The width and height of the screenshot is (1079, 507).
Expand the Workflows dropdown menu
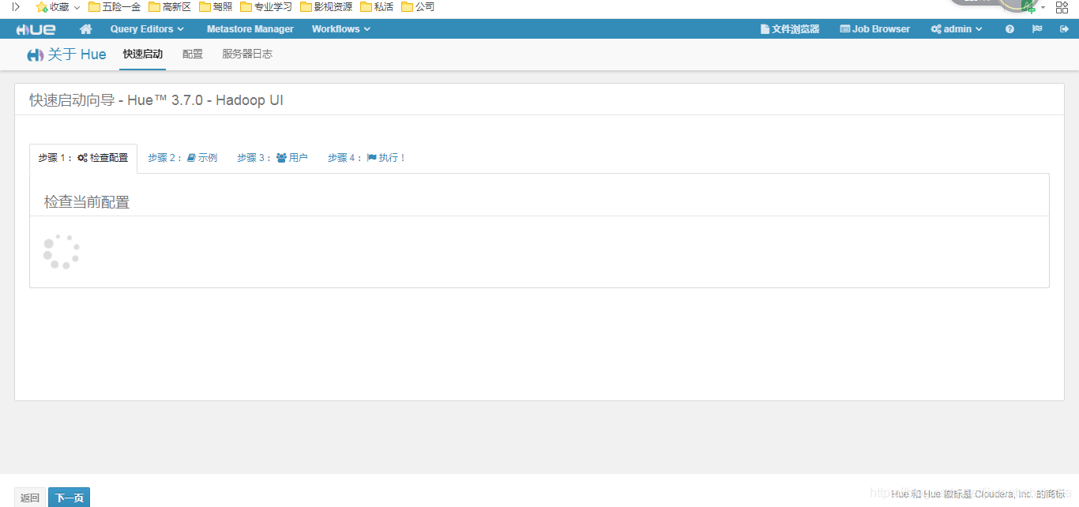click(340, 29)
